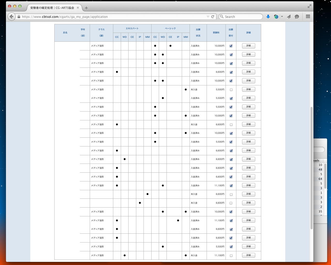The image size is (331, 265).
Task: Check 出願受付 for the 未入金 エキスパート MM row
Action: [x=231, y=194]
